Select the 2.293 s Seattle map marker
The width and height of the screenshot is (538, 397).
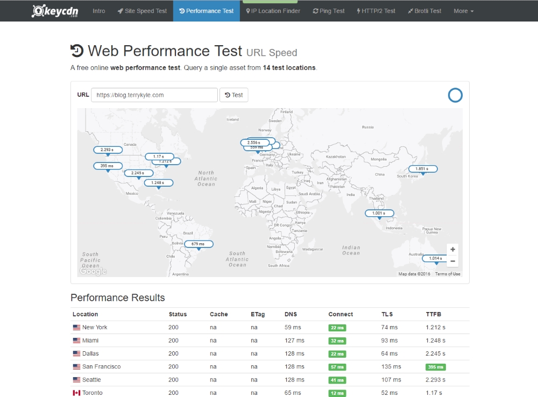tap(108, 150)
